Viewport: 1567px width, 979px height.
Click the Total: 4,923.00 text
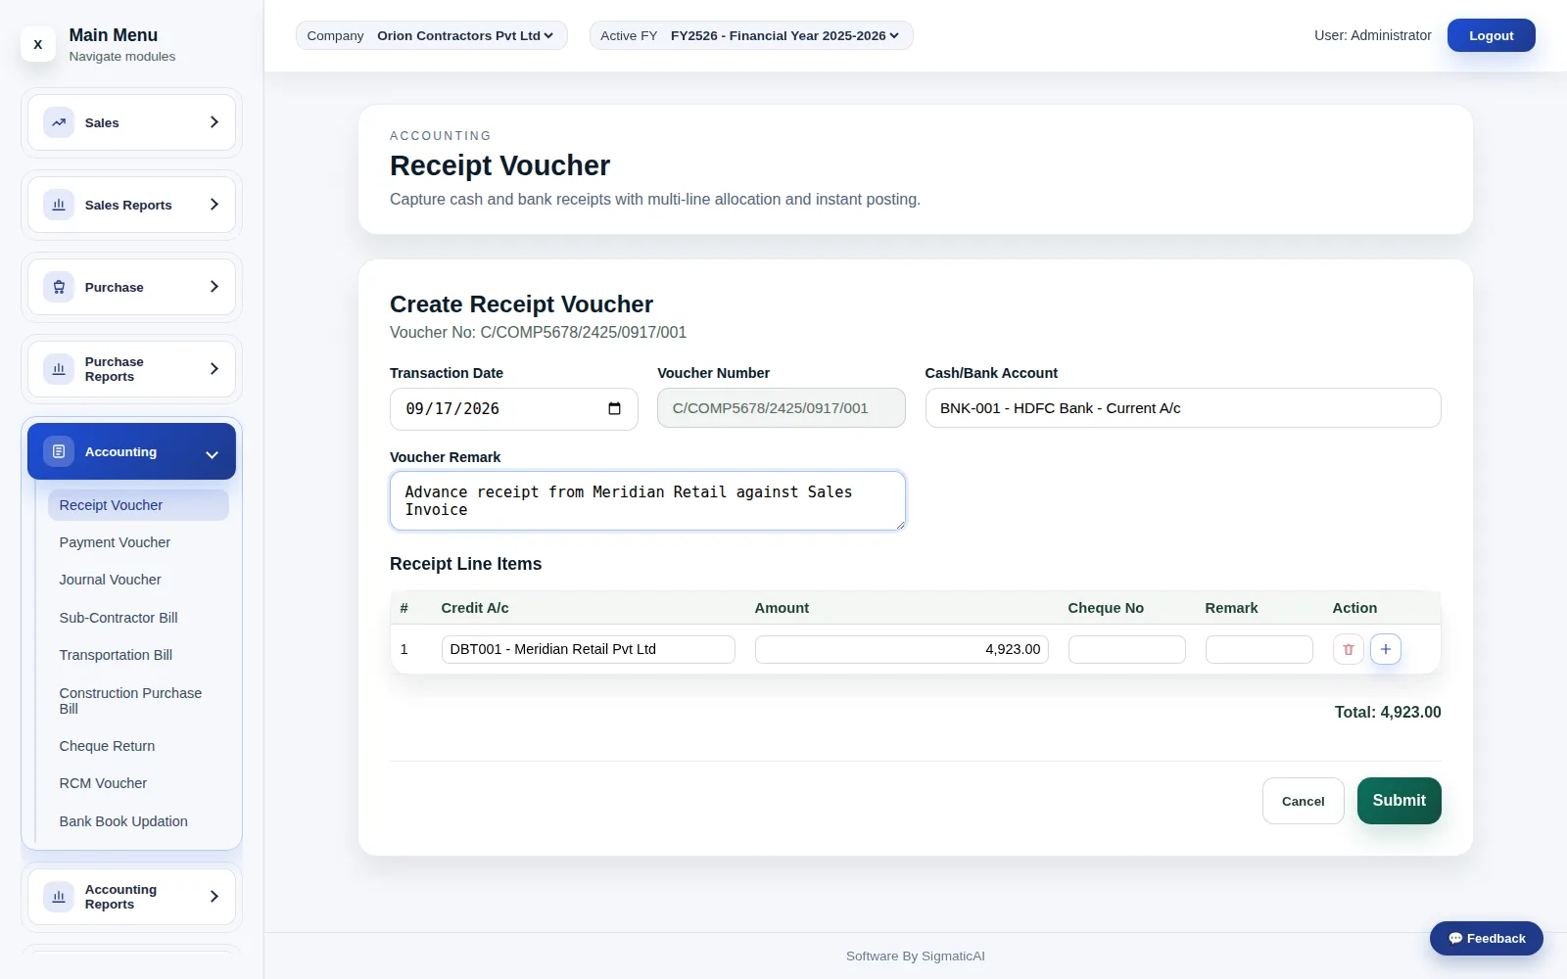coord(1388,713)
